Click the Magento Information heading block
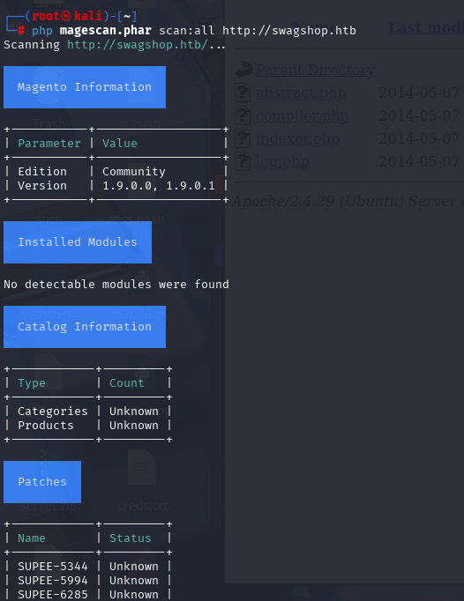 pyautogui.click(x=85, y=87)
